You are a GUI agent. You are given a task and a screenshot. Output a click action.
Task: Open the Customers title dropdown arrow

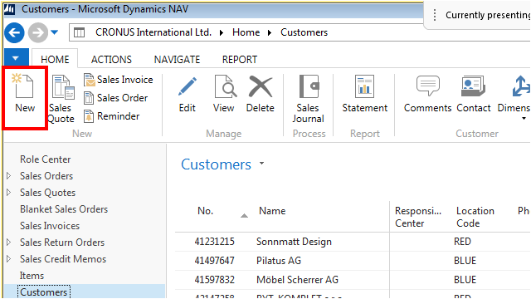tap(261, 164)
